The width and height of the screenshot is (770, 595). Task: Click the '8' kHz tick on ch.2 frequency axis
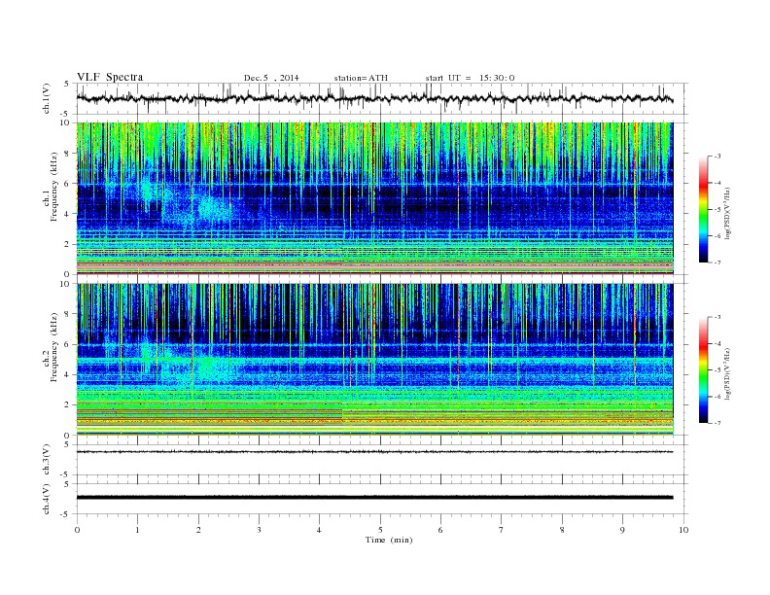pos(68,314)
